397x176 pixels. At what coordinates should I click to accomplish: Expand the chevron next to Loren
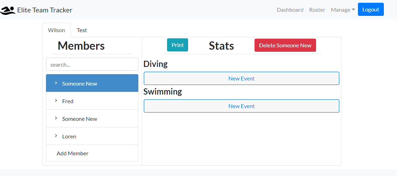(x=56, y=136)
